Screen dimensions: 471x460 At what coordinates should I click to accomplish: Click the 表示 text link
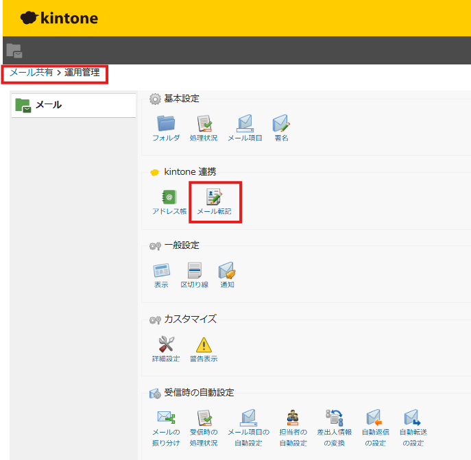click(161, 285)
